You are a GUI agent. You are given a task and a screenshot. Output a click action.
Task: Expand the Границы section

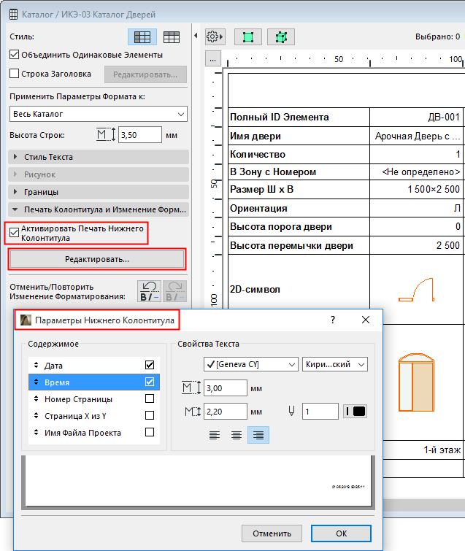point(99,192)
